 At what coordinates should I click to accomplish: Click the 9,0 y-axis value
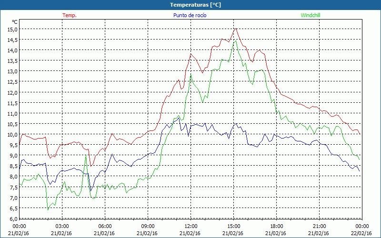pyautogui.click(x=14, y=156)
